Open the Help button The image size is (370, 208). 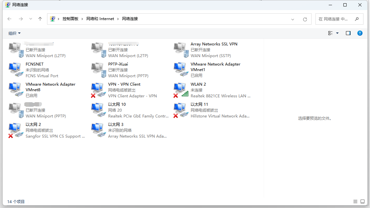pos(360,33)
